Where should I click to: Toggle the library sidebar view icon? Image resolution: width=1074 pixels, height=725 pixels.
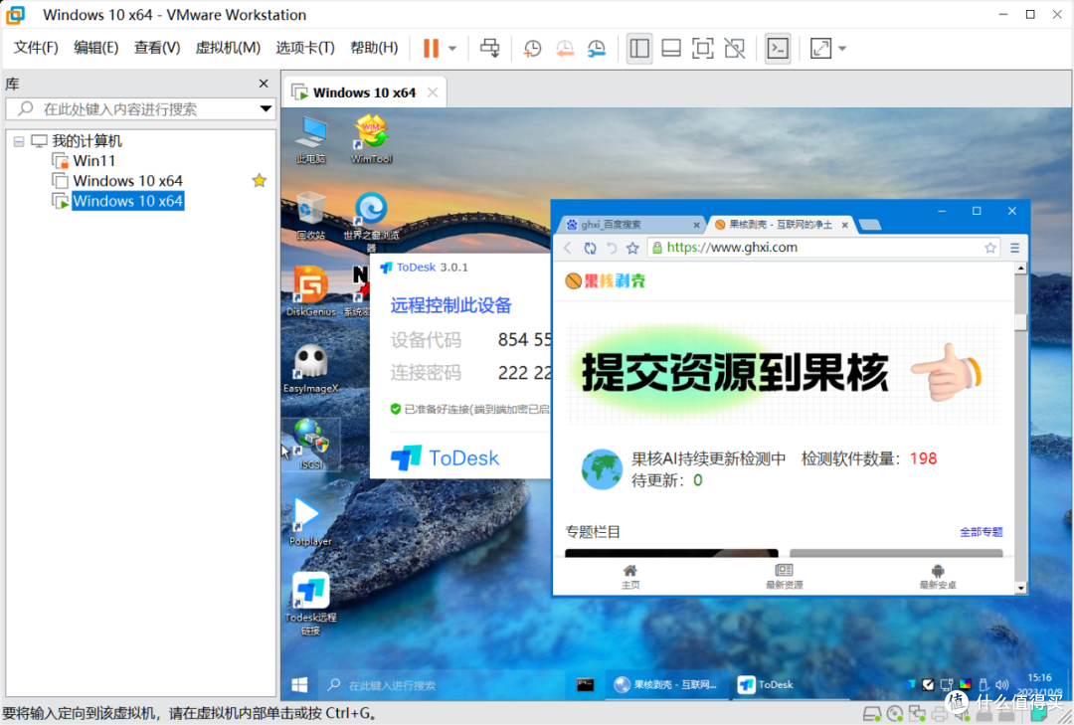639,48
